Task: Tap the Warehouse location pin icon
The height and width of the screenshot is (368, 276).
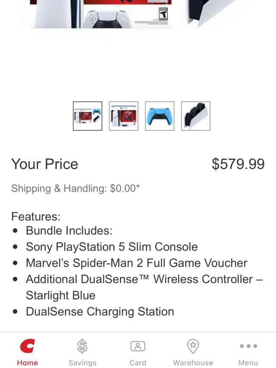Action: (193, 346)
